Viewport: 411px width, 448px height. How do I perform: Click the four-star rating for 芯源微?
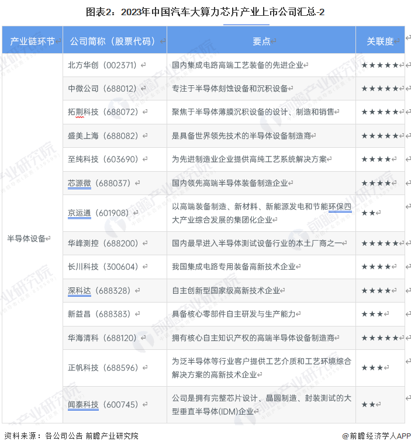[x=376, y=183]
